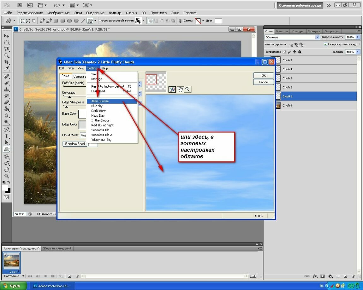Switch to the 'Журнал измерений' tab
This screenshot has width=363, height=290.
pos(57,248)
